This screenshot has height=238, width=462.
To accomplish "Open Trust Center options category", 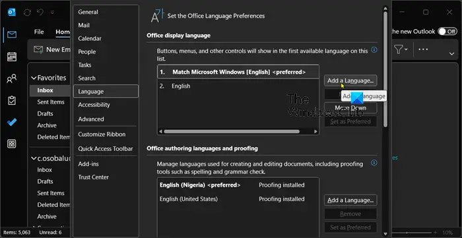I will tap(106, 177).
